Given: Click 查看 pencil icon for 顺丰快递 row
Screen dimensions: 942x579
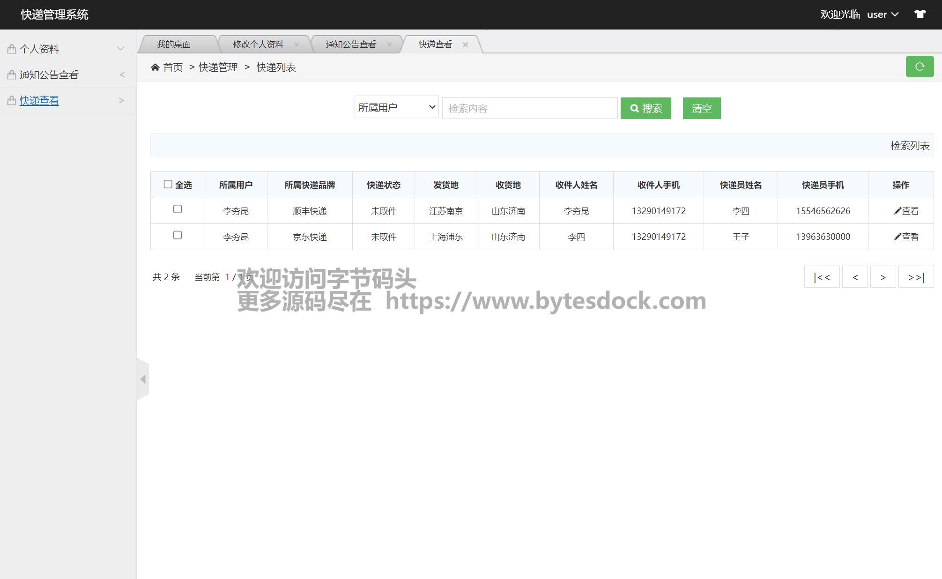Looking at the screenshot, I should 897,211.
